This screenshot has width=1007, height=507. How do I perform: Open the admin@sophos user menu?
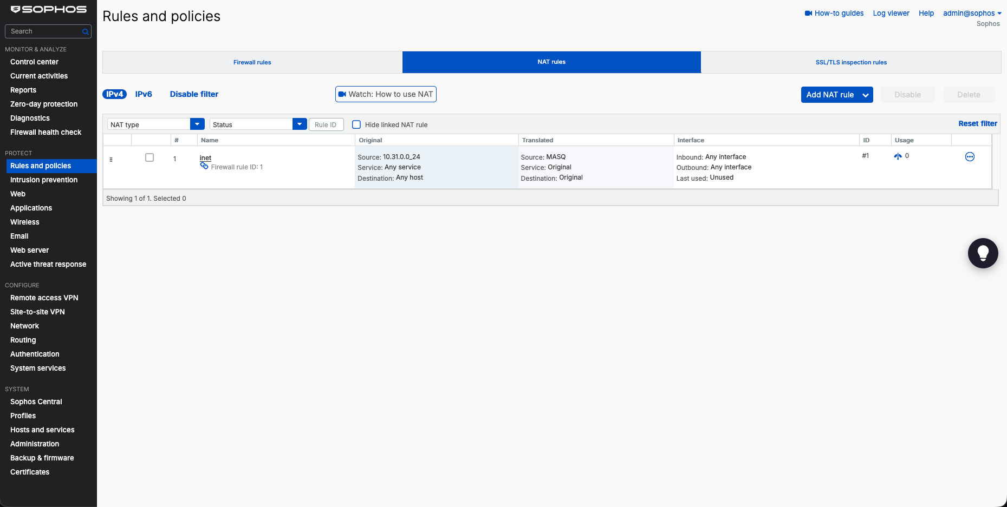click(x=972, y=13)
